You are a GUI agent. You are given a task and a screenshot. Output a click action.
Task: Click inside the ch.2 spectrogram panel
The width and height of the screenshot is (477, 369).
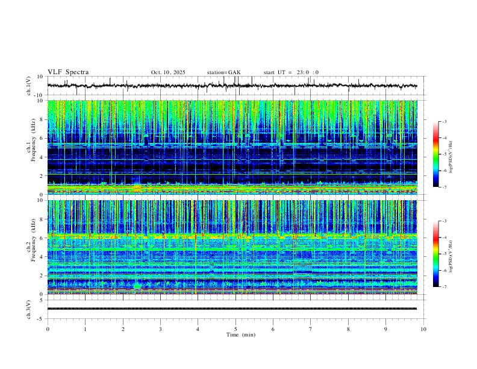coord(232,247)
